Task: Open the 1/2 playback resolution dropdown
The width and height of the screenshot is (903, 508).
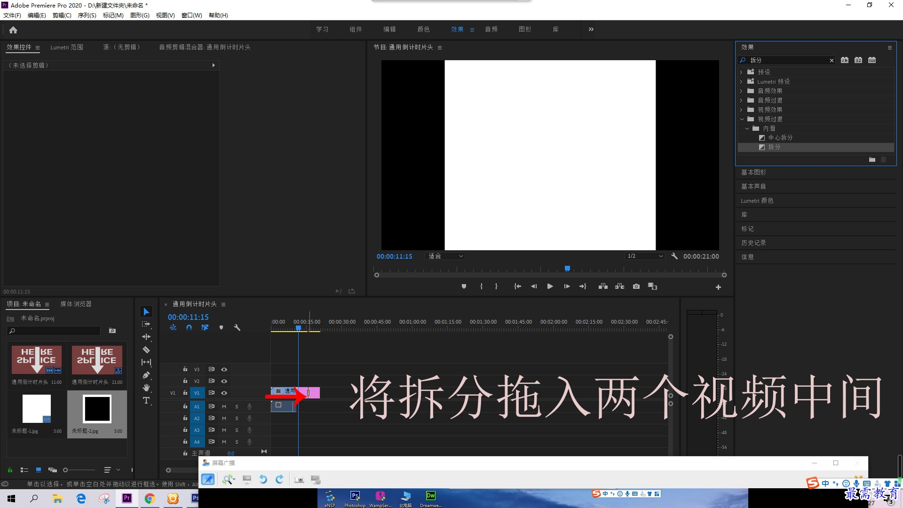Action: pos(644,256)
